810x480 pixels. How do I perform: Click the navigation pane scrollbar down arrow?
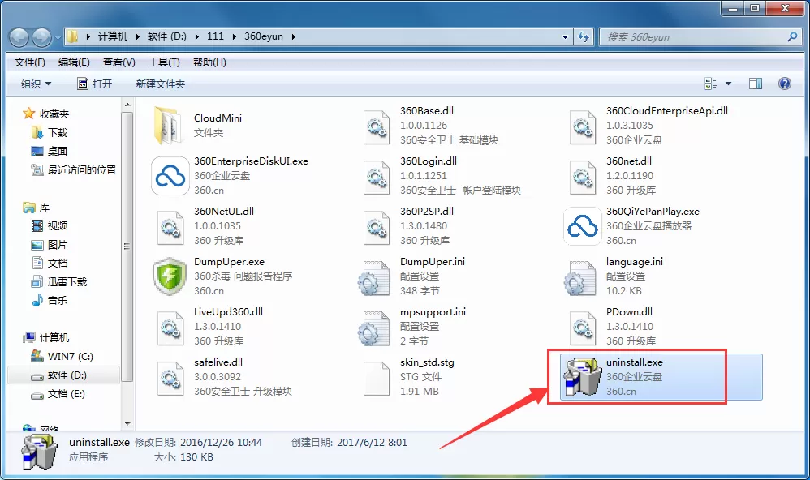pos(127,424)
